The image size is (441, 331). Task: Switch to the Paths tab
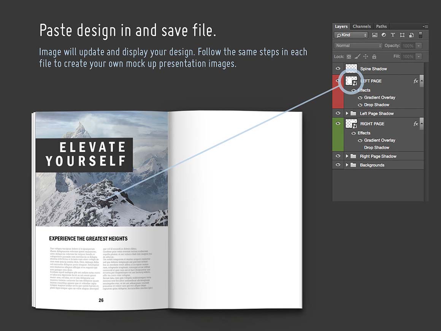(x=381, y=26)
